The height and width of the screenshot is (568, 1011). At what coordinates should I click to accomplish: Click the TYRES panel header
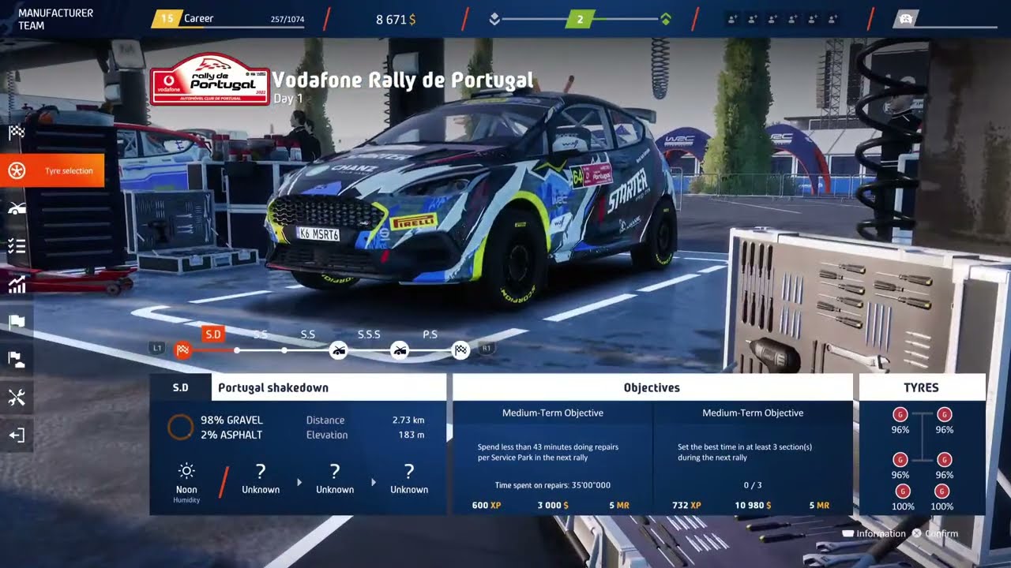[x=922, y=387]
